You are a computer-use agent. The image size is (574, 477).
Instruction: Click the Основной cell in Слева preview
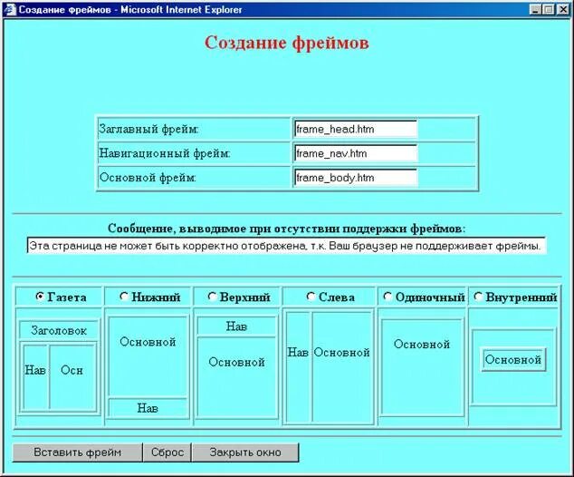(342, 367)
